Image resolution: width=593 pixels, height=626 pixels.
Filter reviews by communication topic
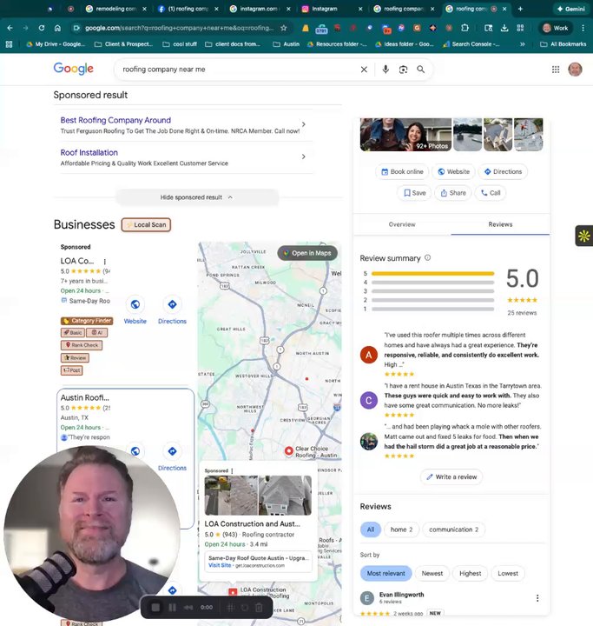pos(453,529)
